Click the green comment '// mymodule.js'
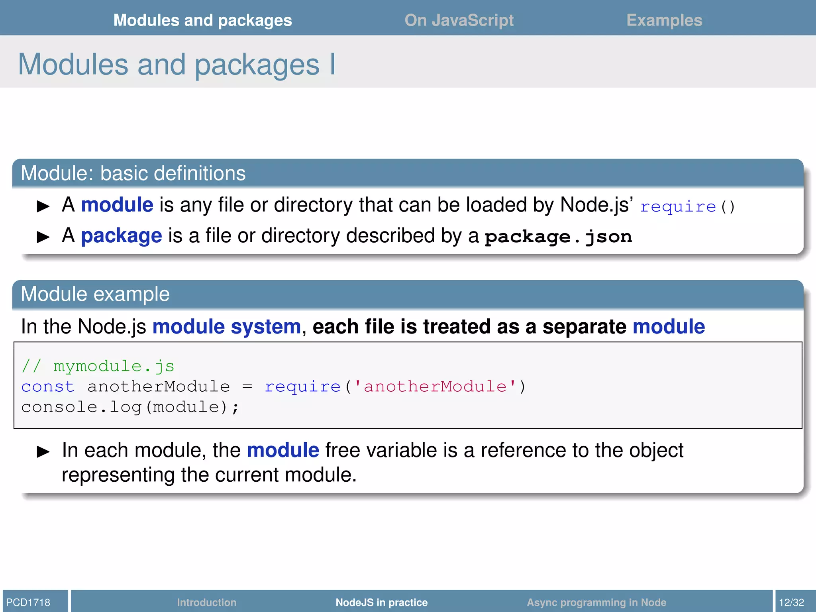 click(x=98, y=366)
